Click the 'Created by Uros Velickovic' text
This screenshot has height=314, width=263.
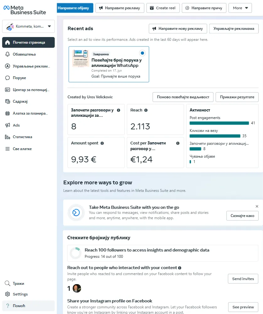(90, 97)
